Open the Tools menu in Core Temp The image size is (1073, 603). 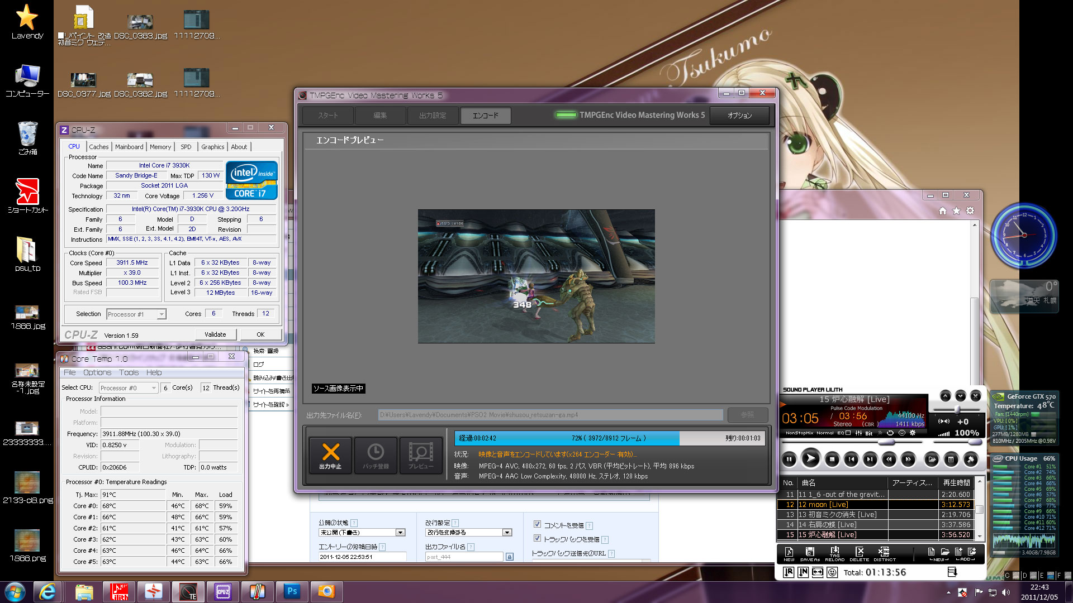(x=129, y=372)
